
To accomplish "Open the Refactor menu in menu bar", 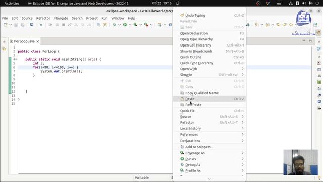I will point(43,18).
